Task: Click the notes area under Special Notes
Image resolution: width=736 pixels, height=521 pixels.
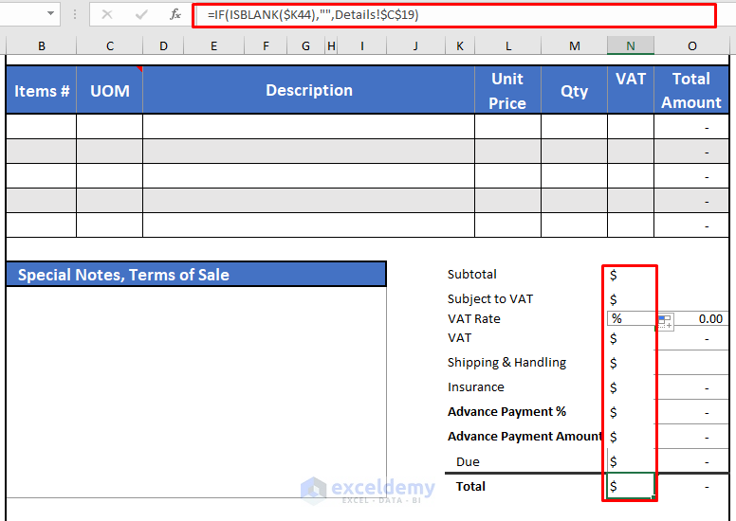Action: point(196,391)
